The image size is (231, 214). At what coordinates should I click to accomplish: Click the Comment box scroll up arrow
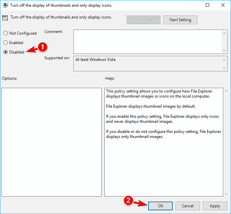pos(224,33)
